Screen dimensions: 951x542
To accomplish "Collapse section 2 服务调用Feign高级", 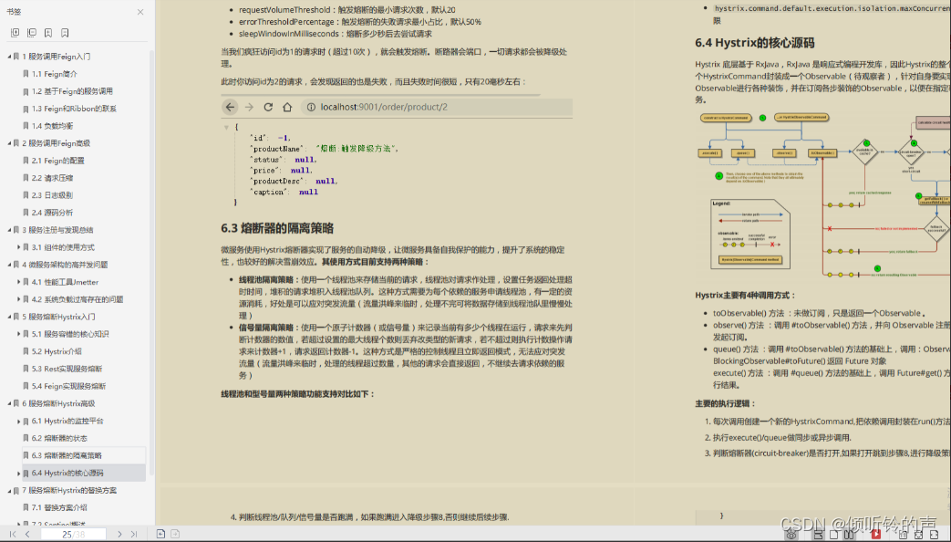I will 9,143.
